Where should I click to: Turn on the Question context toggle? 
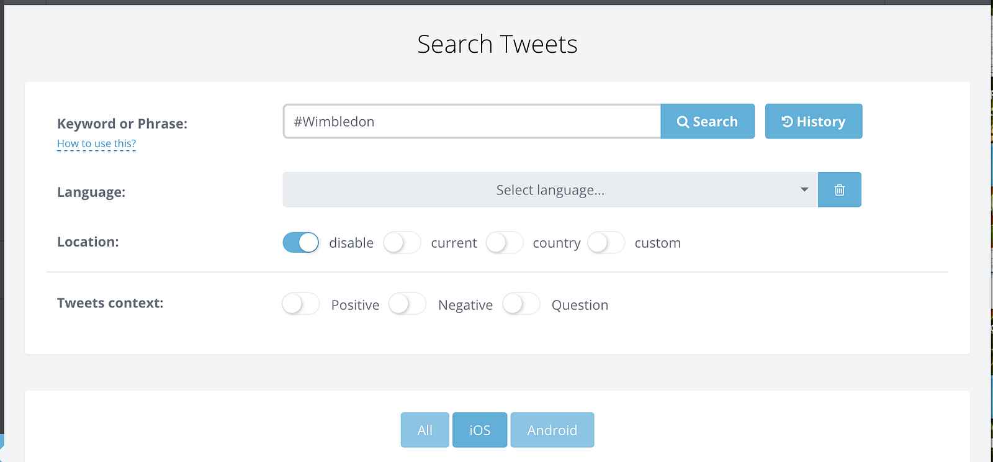point(521,304)
